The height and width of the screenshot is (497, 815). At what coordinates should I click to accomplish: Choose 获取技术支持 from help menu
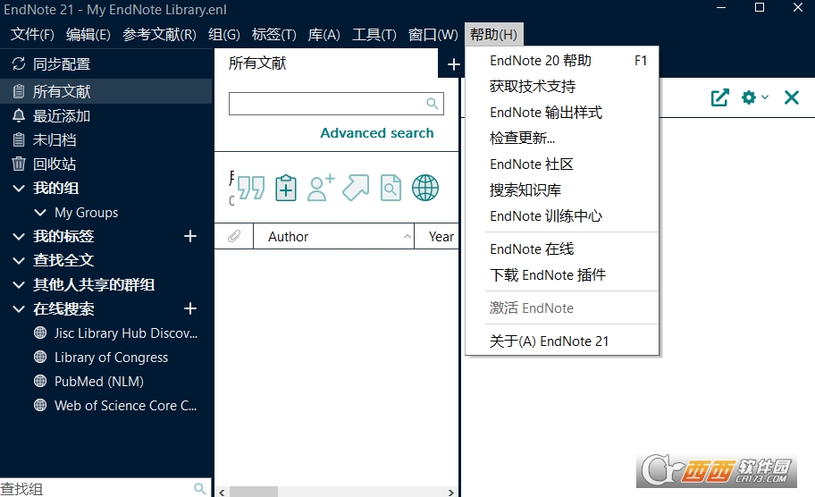coord(562,87)
